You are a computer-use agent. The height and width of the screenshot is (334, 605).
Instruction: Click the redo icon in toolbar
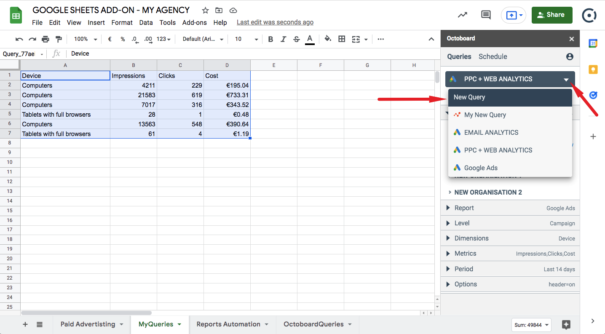32,39
